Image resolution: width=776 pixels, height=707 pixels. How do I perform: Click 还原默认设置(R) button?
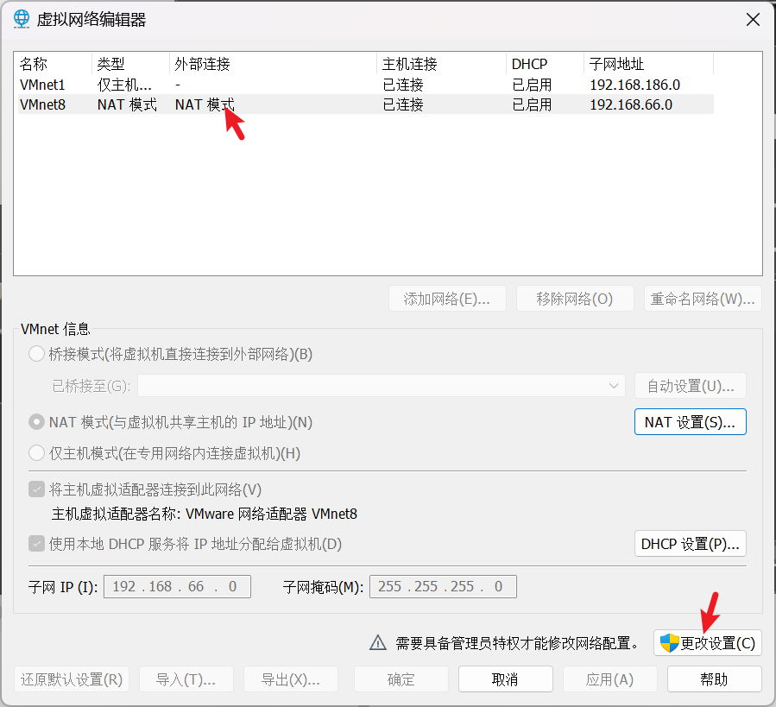(x=72, y=679)
